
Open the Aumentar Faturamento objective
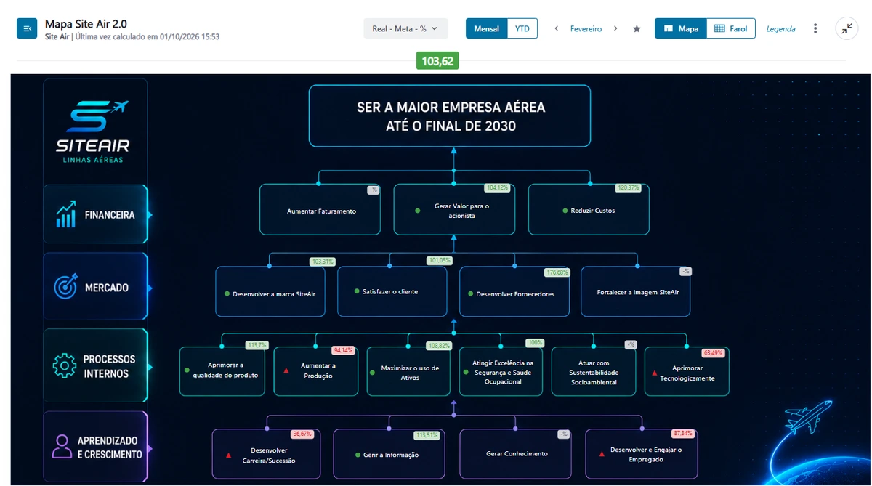[x=320, y=209]
